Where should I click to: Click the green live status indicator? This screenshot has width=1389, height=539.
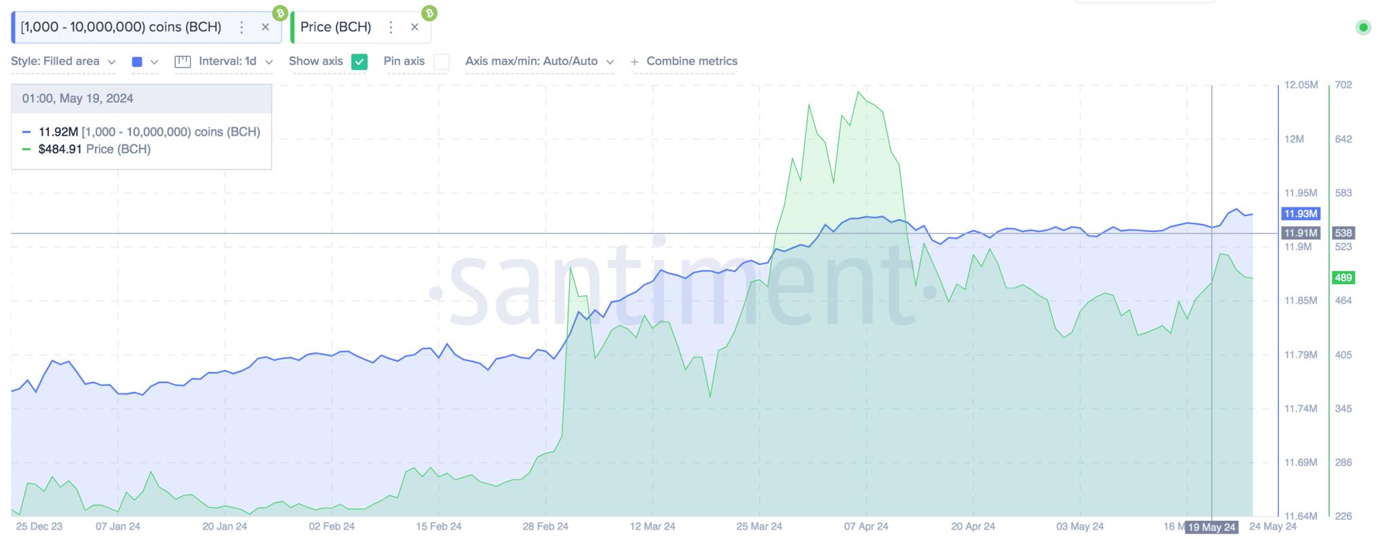(x=1363, y=27)
